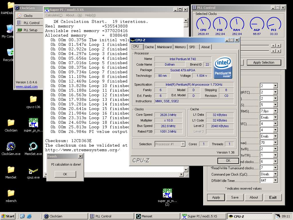
Task: Open the Start menu
Action: coord(8,216)
